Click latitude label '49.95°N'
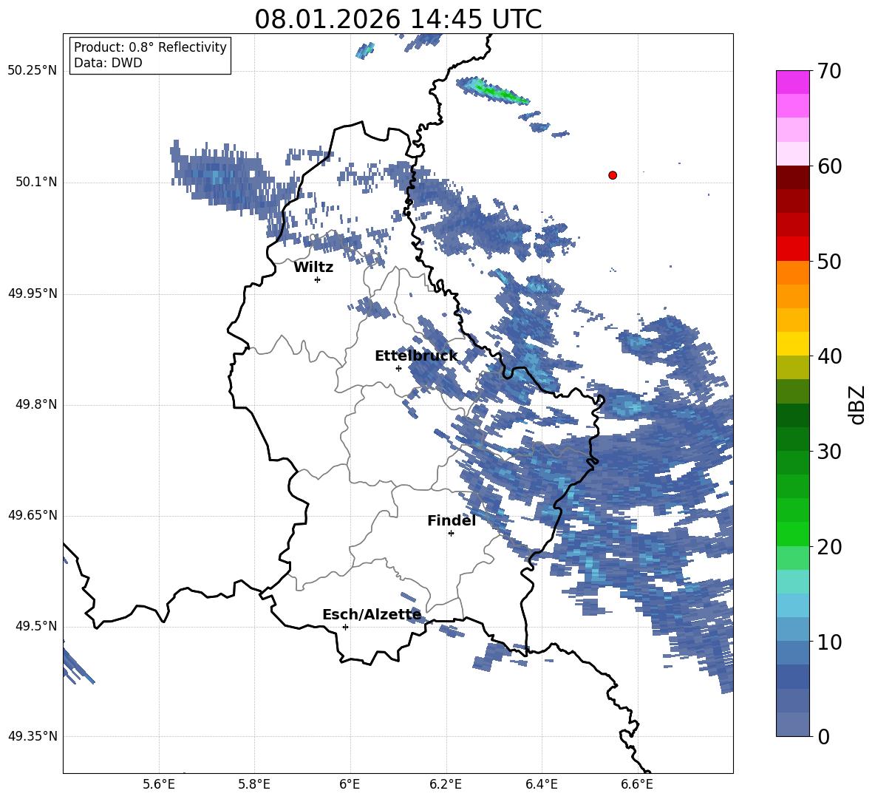The height and width of the screenshot is (799, 875). tap(33, 293)
